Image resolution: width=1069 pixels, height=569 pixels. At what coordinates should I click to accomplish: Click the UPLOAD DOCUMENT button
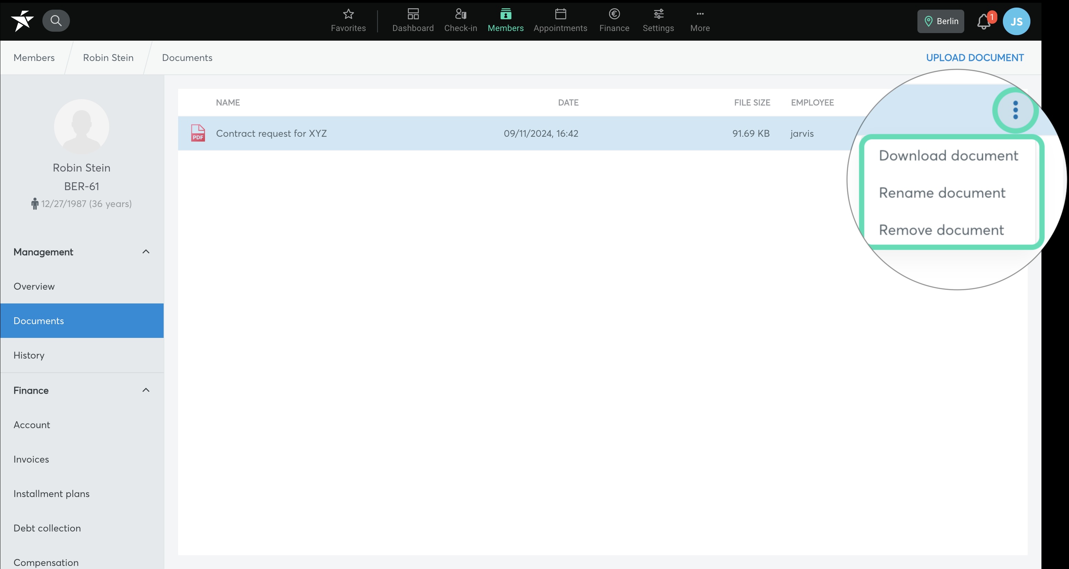click(x=975, y=58)
